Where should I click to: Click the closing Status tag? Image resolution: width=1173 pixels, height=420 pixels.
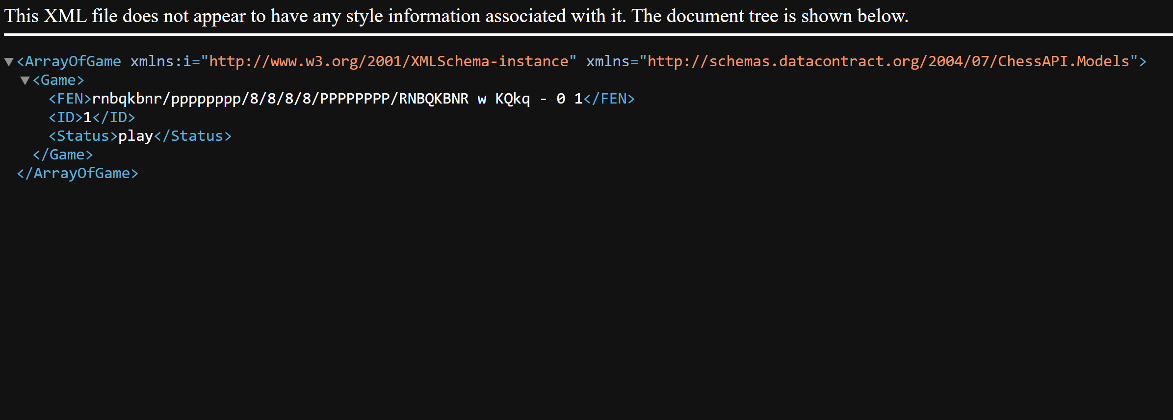pos(193,136)
